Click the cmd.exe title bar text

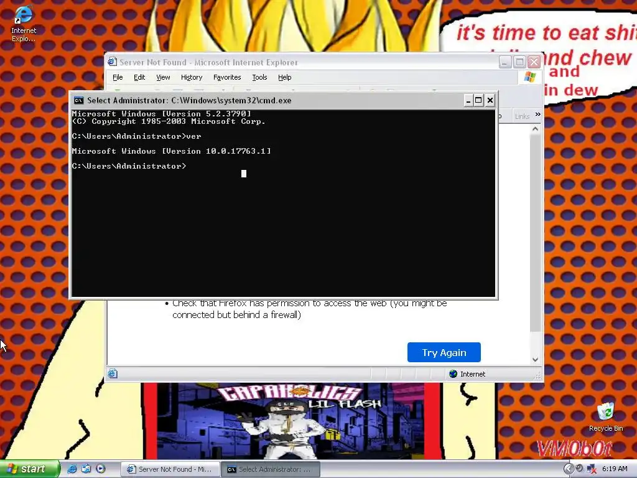(x=189, y=100)
